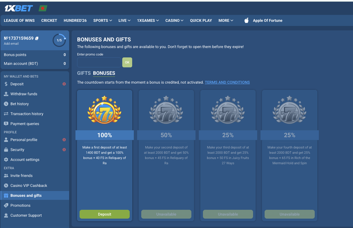Expand the MORE dropdown menu
The image size is (353, 228).
tap(226, 20)
